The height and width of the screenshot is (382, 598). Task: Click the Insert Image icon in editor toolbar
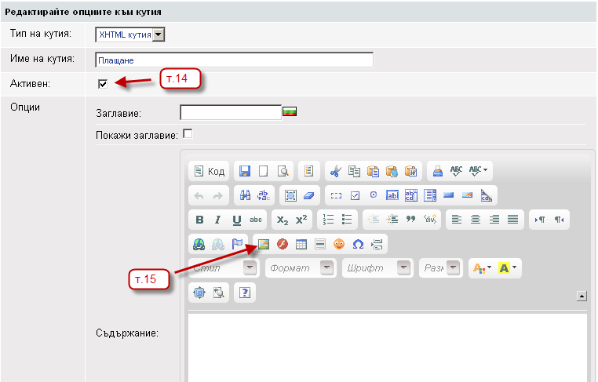coord(264,244)
